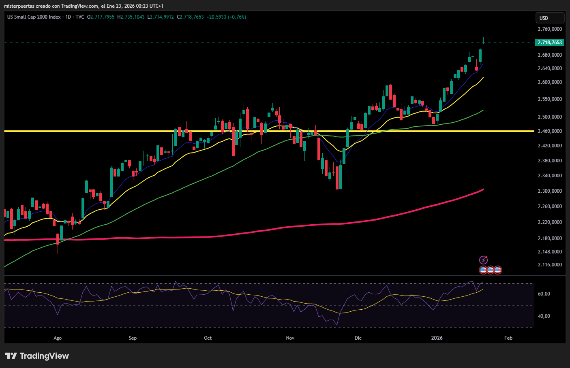The image size is (570, 368).
Task: Click the 2.380,0000 price axis label
Action: click(550, 161)
